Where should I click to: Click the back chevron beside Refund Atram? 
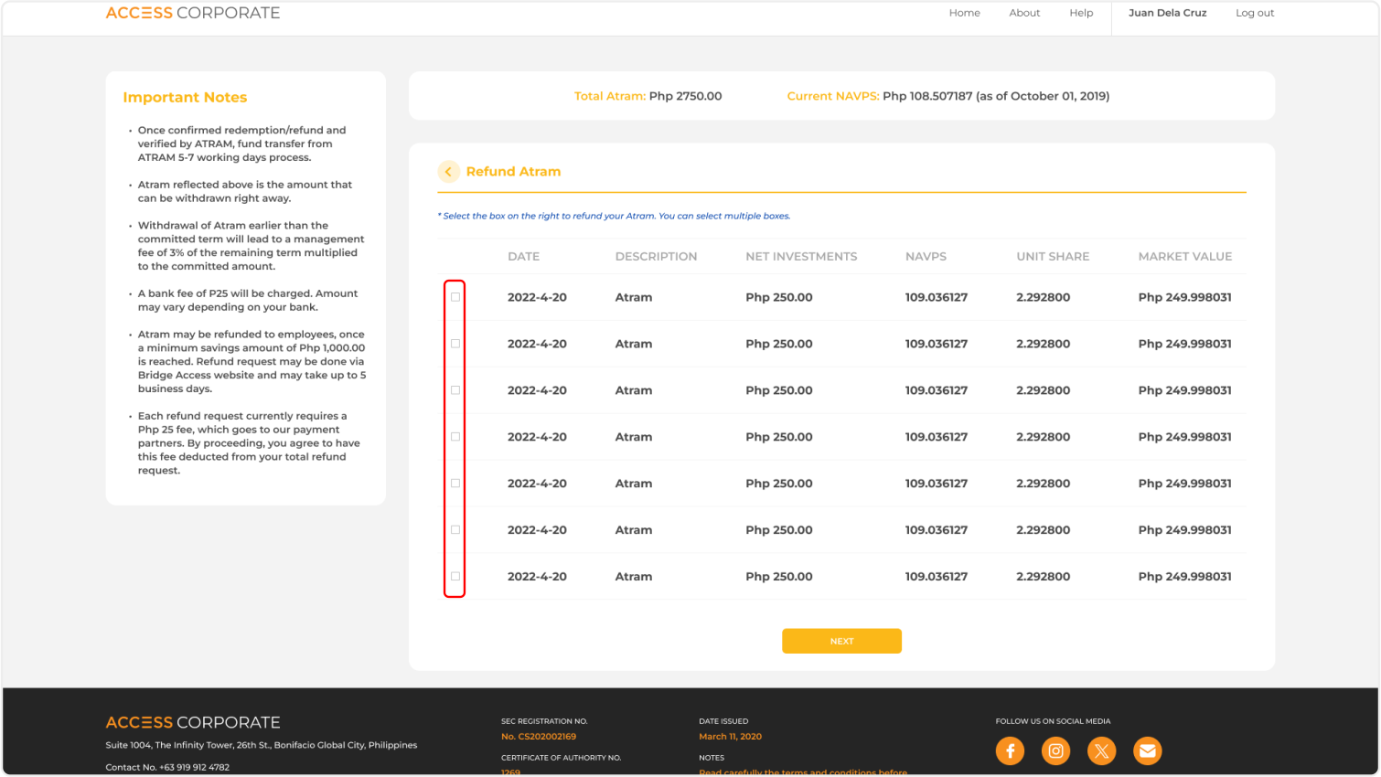[448, 172]
